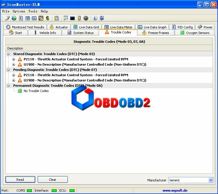The width and height of the screenshot is (218, 194).
Task: Click the bar chart toolbar icon
Action: [34, 18]
